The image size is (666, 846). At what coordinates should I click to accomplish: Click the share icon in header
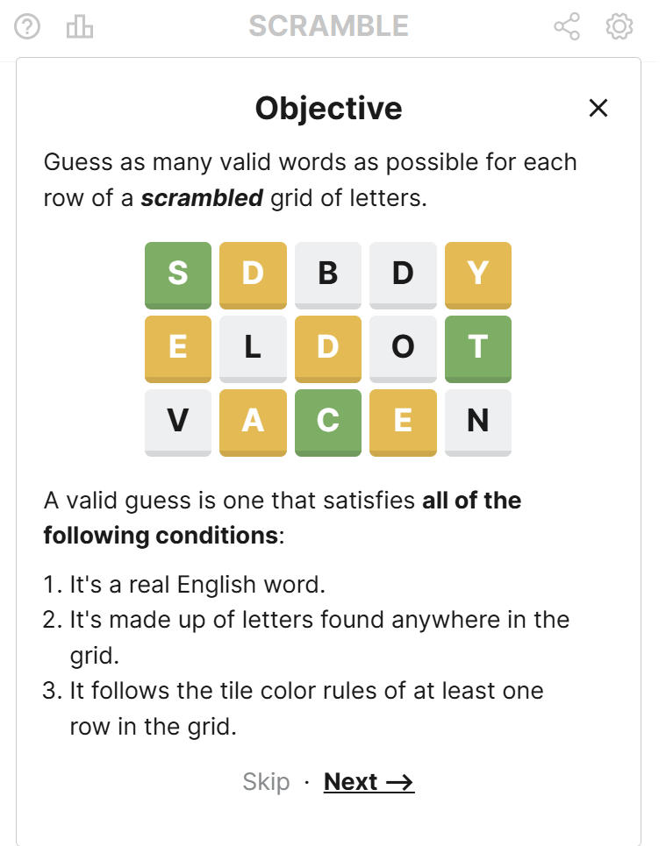(x=567, y=27)
